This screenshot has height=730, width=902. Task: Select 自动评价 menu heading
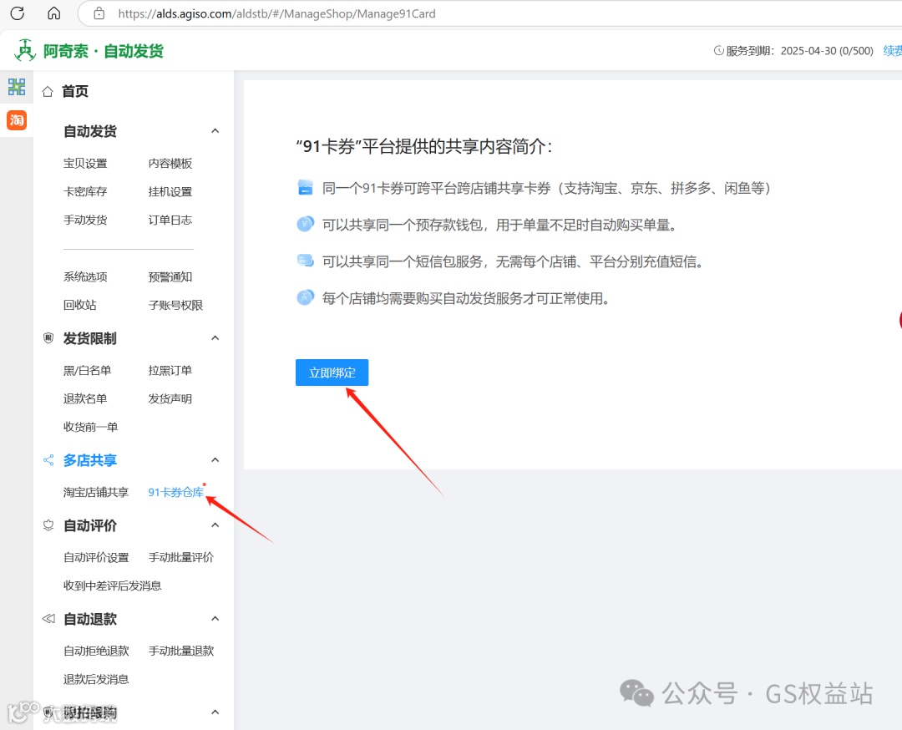pos(89,525)
